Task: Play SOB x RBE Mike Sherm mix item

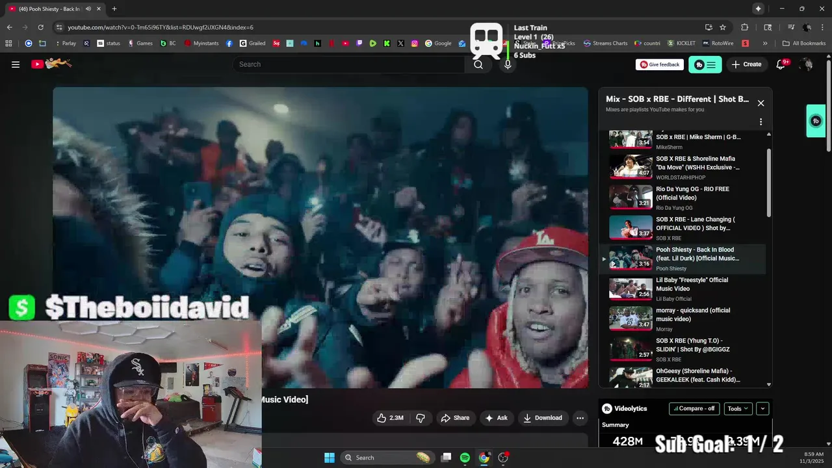Action: (x=682, y=140)
